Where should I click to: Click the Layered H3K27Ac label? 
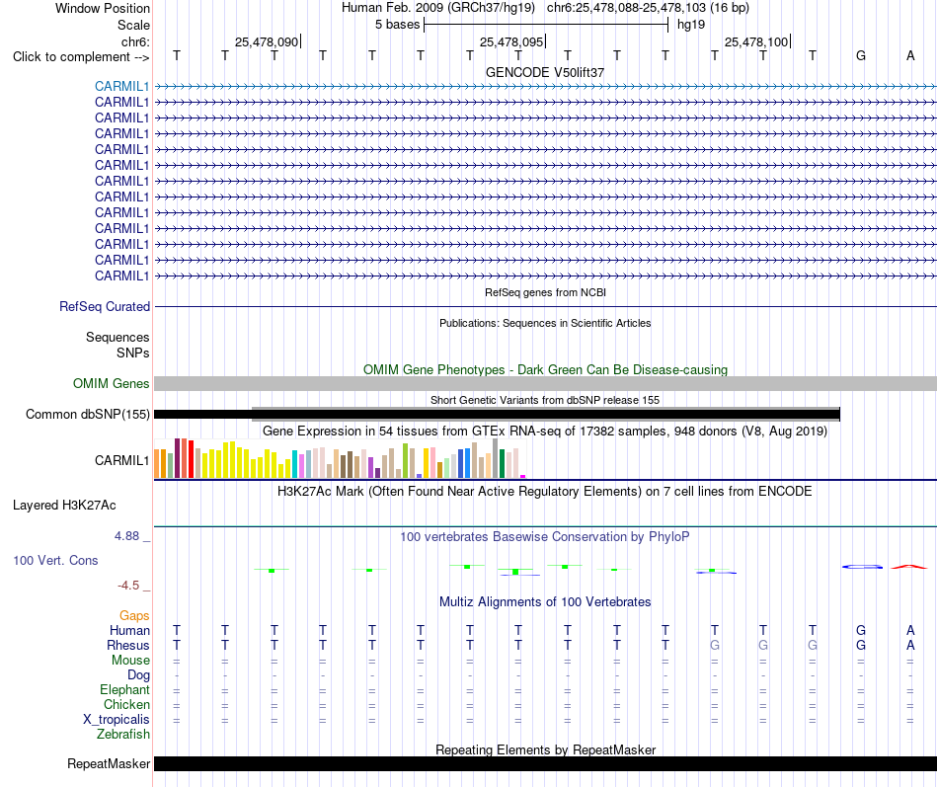tap(64, 506)
